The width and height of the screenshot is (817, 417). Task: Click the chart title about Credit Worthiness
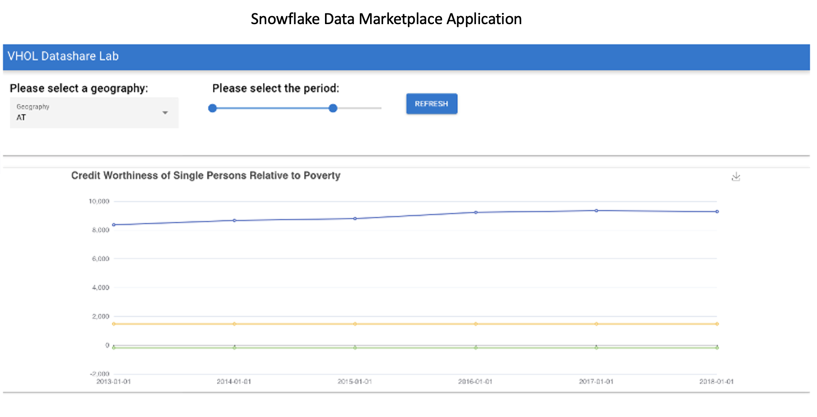click(x=206, y=175)
